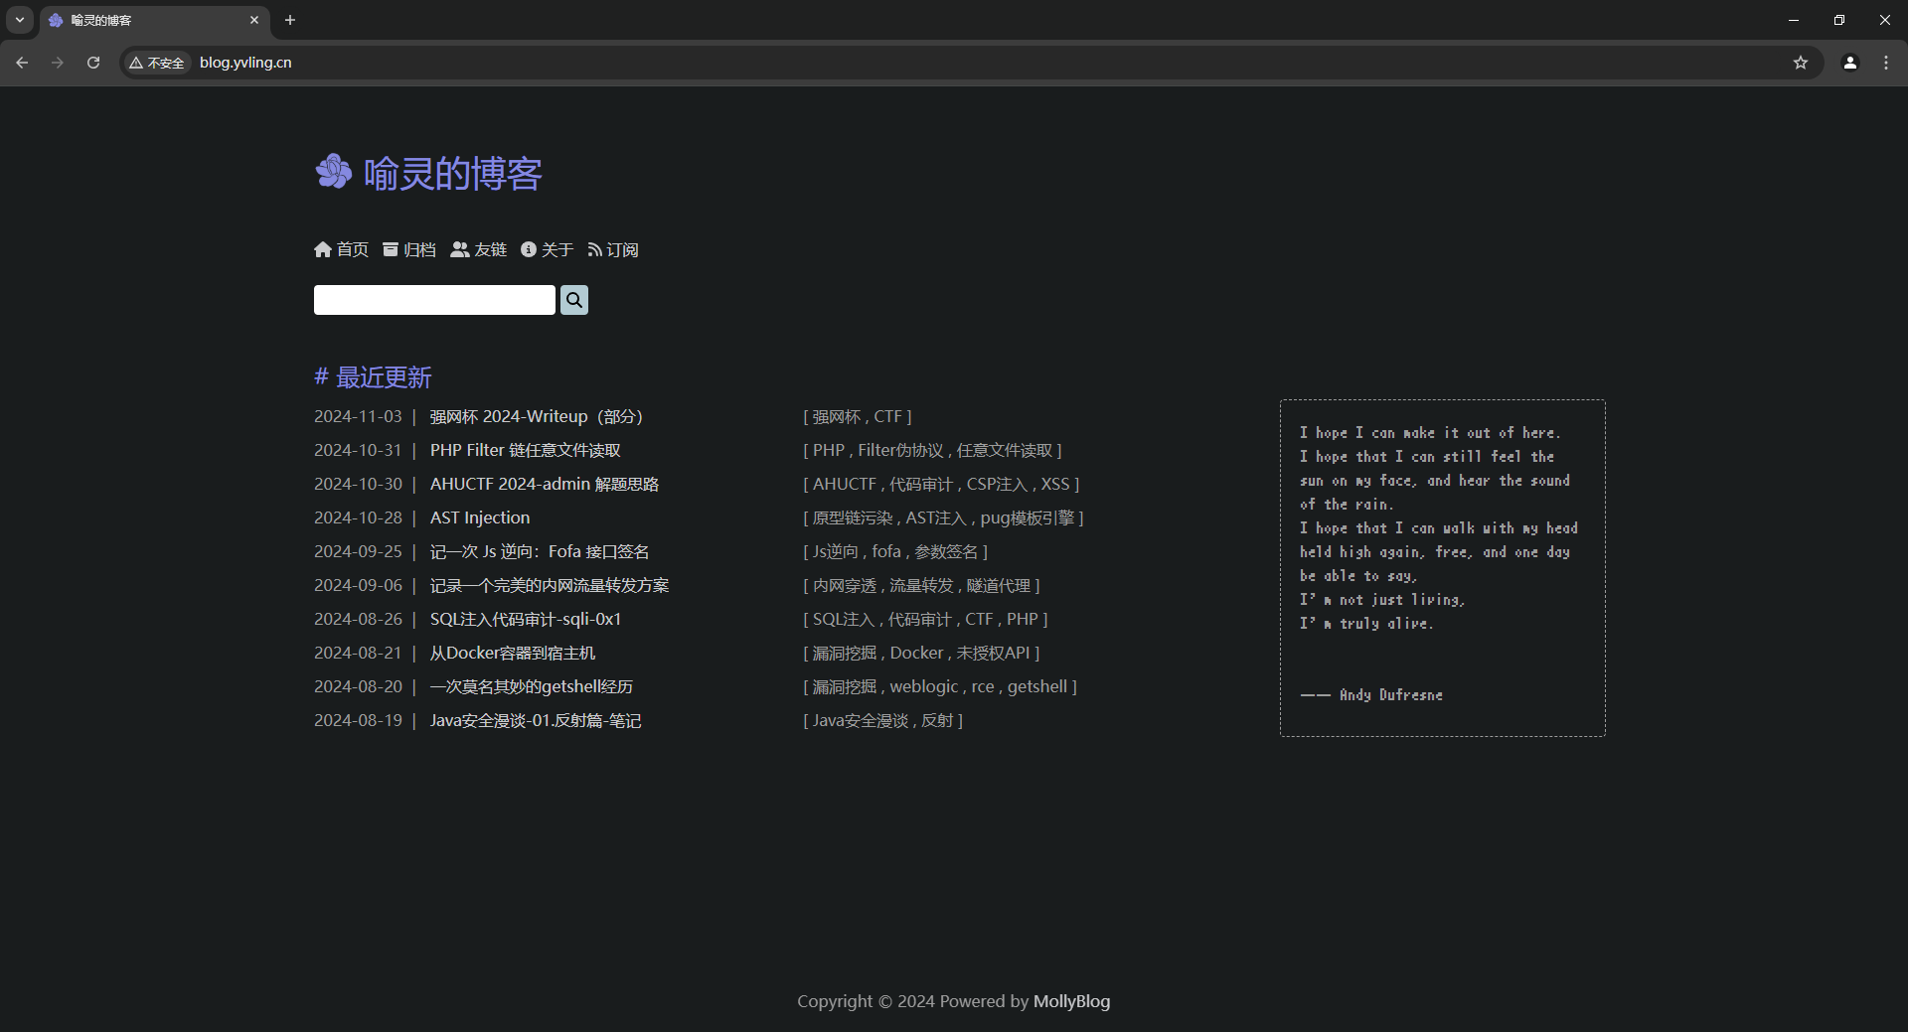Open Chrome three-dot menu
The width and height of the screenshot is (1908, 1032).
pyautogui.click(x=1885, y=63)
